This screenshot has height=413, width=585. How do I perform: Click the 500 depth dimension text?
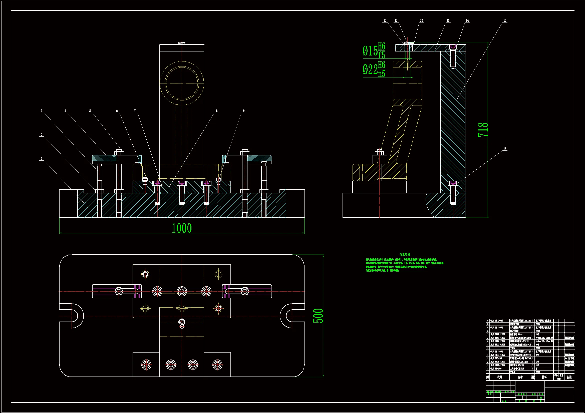tap(318, 316)
